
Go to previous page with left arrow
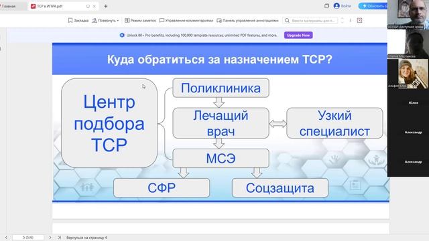pos(6,238)
